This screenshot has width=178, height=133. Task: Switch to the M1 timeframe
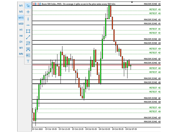click(x=21, y=6)
